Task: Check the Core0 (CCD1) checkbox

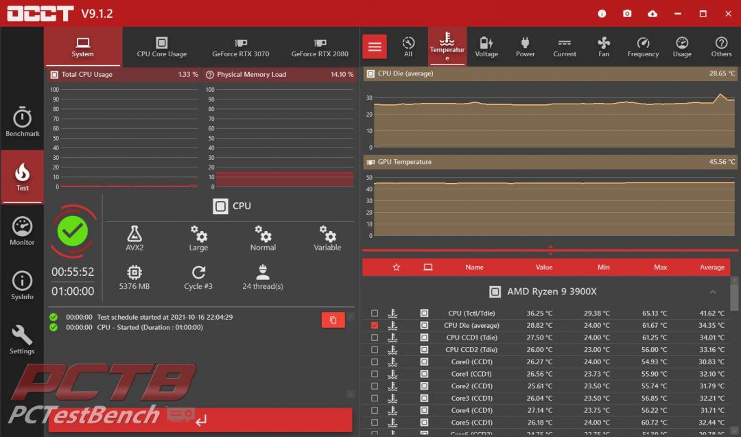Action: click(375, 362)
